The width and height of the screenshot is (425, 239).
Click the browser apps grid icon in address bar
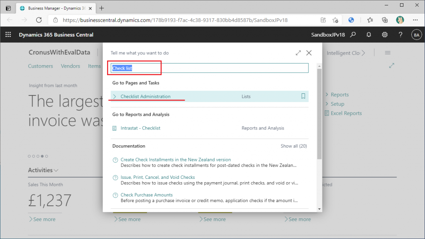coord(323,20)
